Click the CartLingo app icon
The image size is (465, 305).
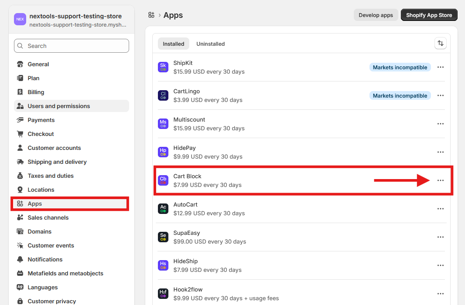click(x=163, y=95)
